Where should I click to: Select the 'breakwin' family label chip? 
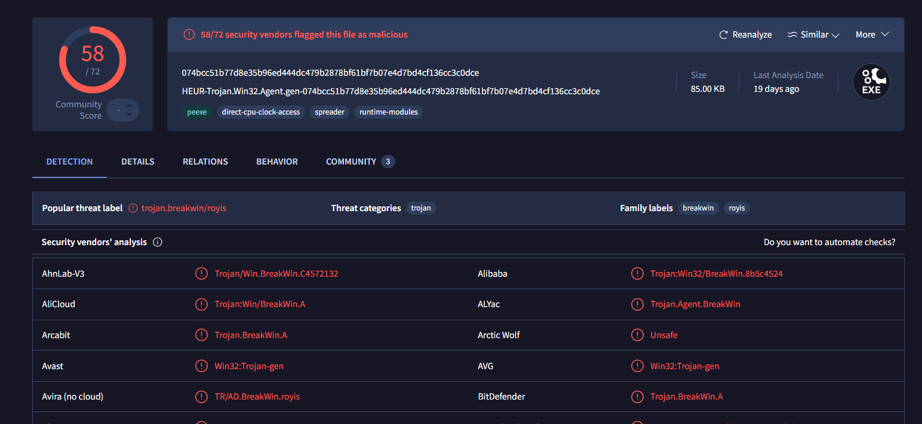coord(697,208)
